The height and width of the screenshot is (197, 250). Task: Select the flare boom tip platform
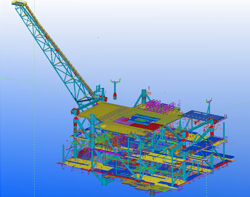point(19,3)
